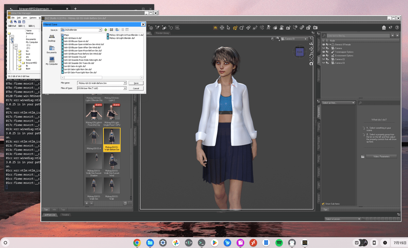This screenshot has height=248, width=408.
Task: Toggle visibility of Environment Options
Action: [x=323, y=56]
